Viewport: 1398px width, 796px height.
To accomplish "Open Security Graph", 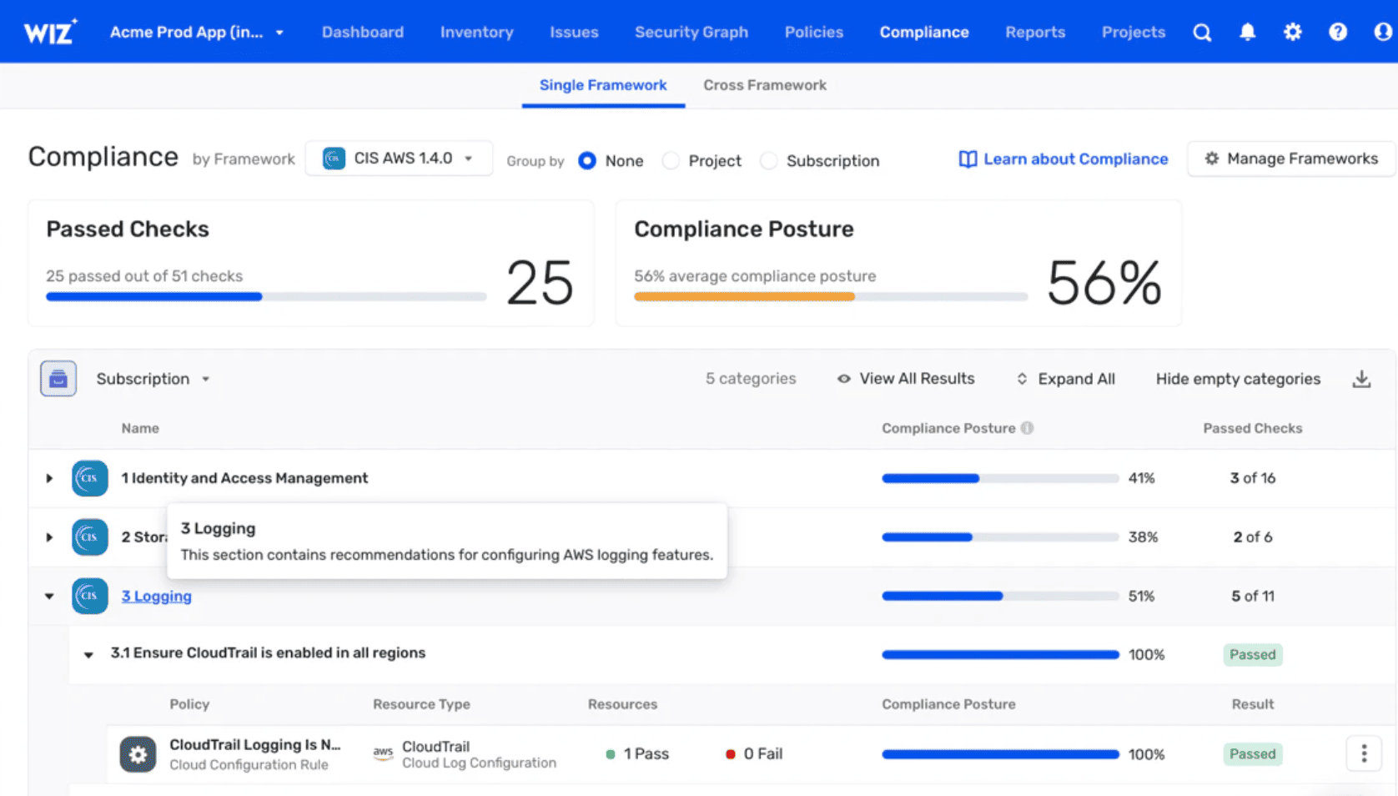I will [x=691, y=32].
